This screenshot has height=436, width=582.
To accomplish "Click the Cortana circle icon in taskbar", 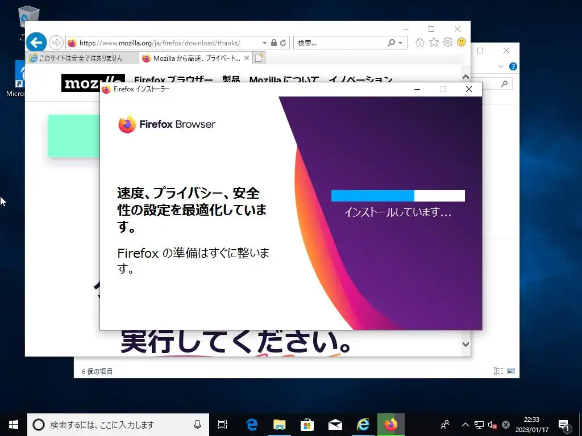I will [x=39, y=425].
